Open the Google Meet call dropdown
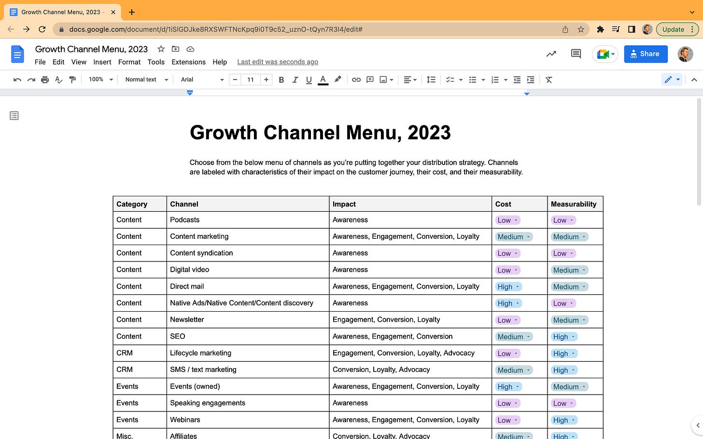The height and width of the screenshot is (439, 703). tap(605, 54)
